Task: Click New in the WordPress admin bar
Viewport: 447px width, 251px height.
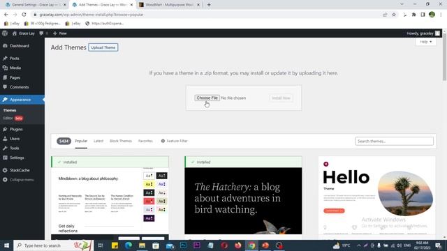Action: point(60,33)
